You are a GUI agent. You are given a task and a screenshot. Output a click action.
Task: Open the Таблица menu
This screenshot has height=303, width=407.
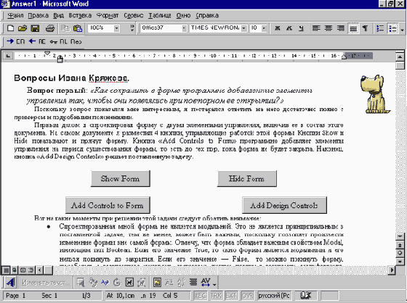click(160, 15)
